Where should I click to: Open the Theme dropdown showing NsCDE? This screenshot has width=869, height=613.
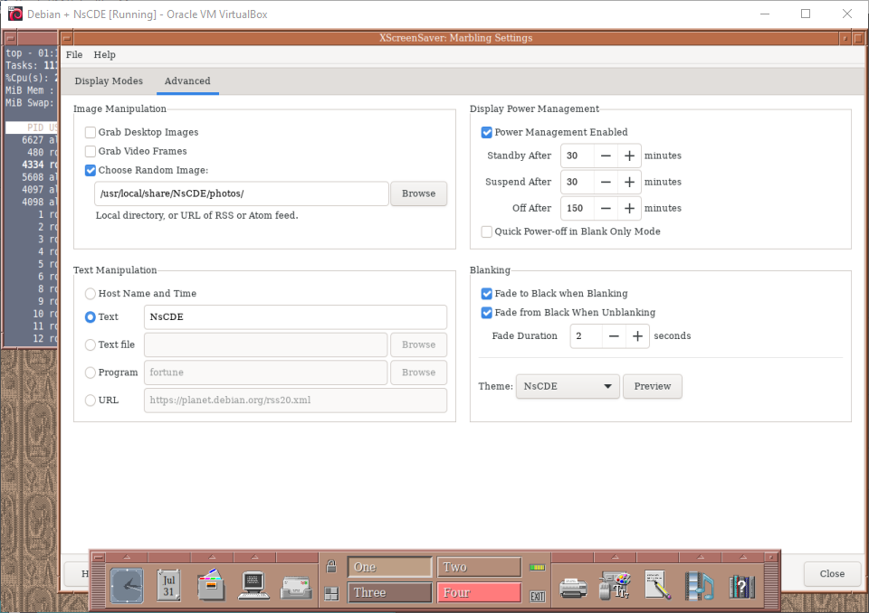click(568, 387)
